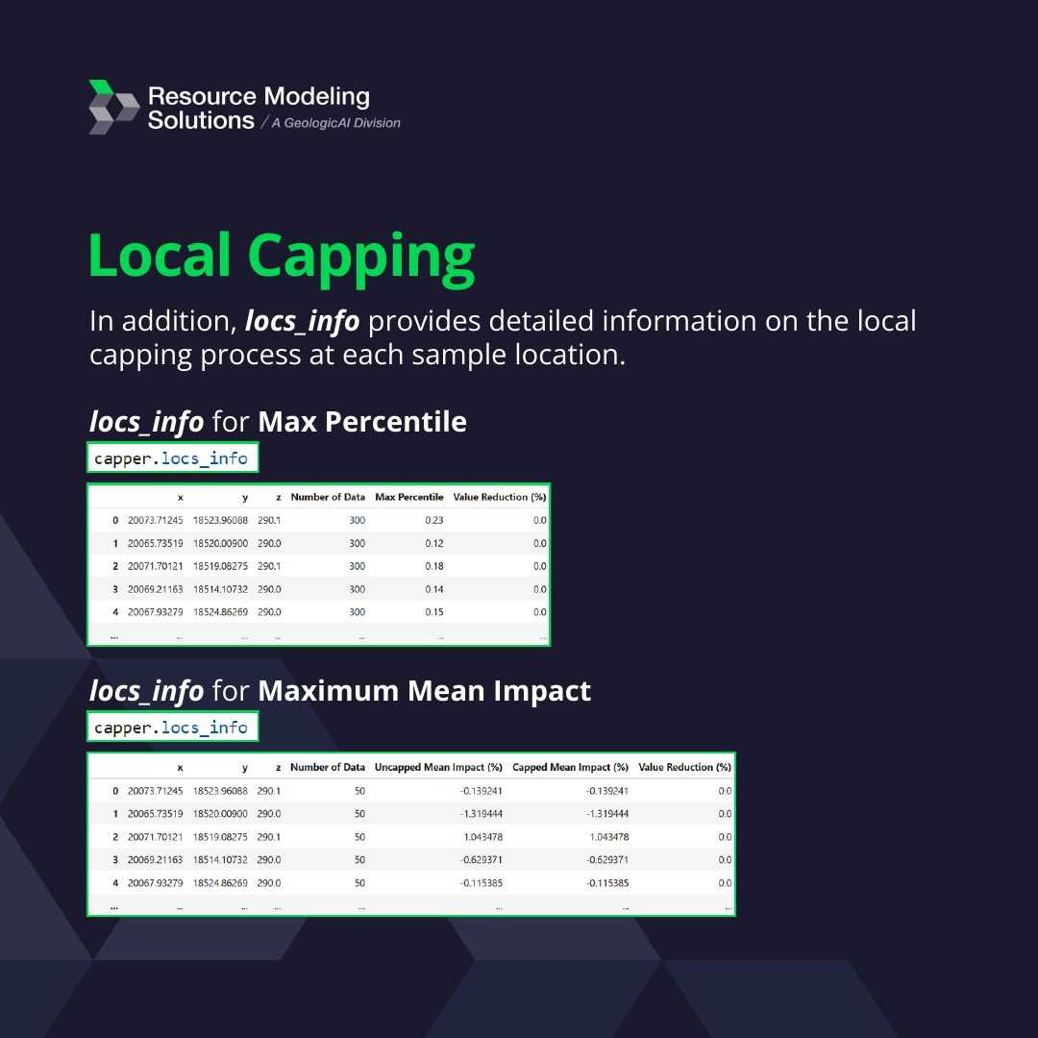The width and height of the screenshot is (1038, 1038).
Task: Click y value 18519.08275 in Mean Impact table
Action: pos(220,837)
